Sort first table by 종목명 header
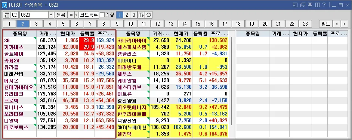This screenshot has height=140, width=352. [19, 34]
